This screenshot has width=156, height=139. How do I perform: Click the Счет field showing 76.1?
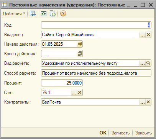[56, 92]
